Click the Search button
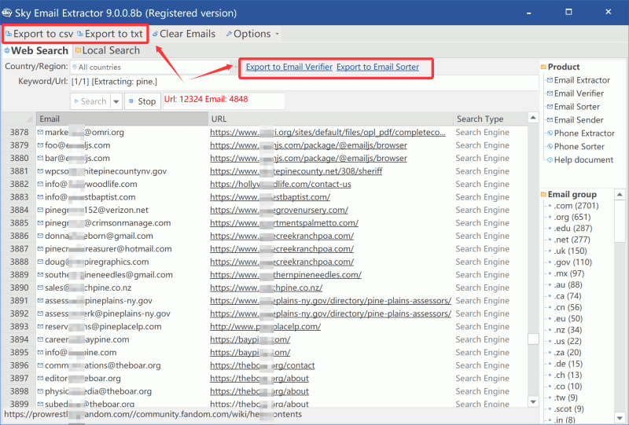This screenshot has width=629, height=425. pyautogui.click(x=90, y=101)
